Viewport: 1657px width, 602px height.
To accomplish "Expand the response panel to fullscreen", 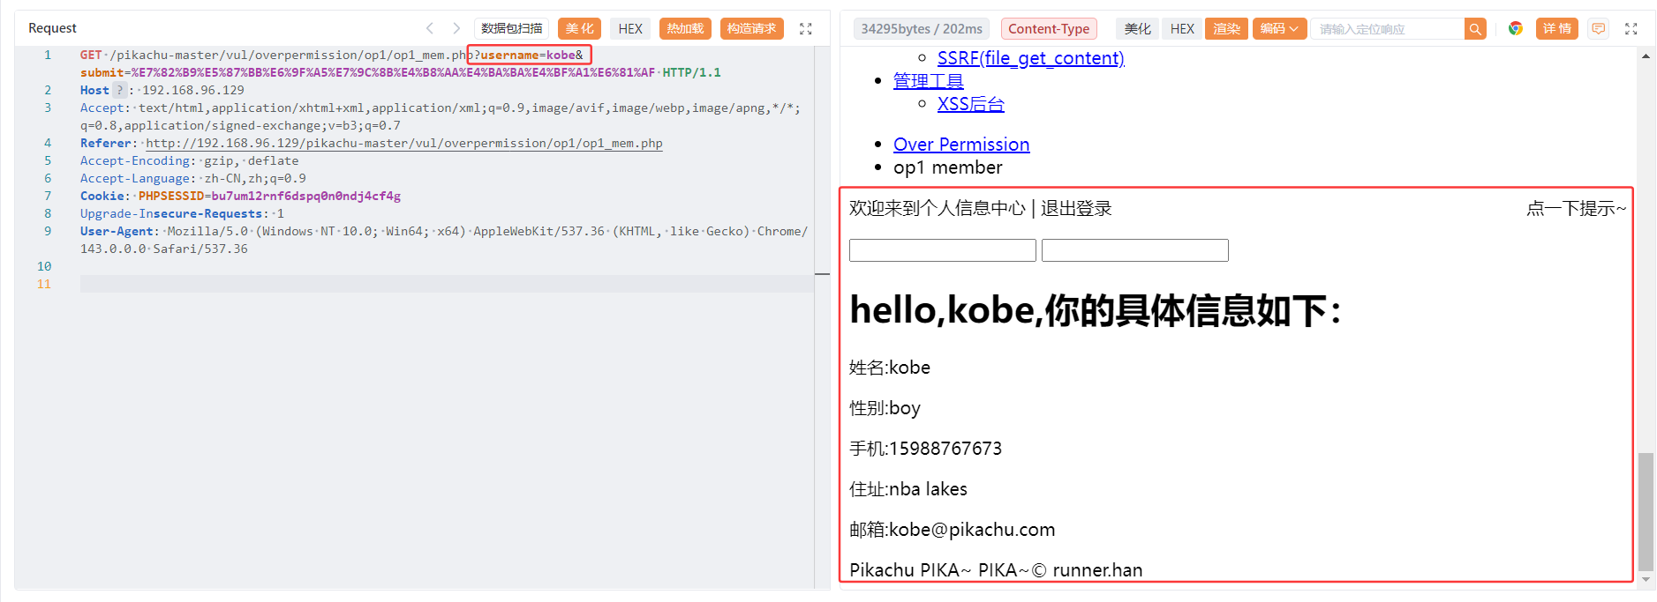I will tap(1631, 28).
